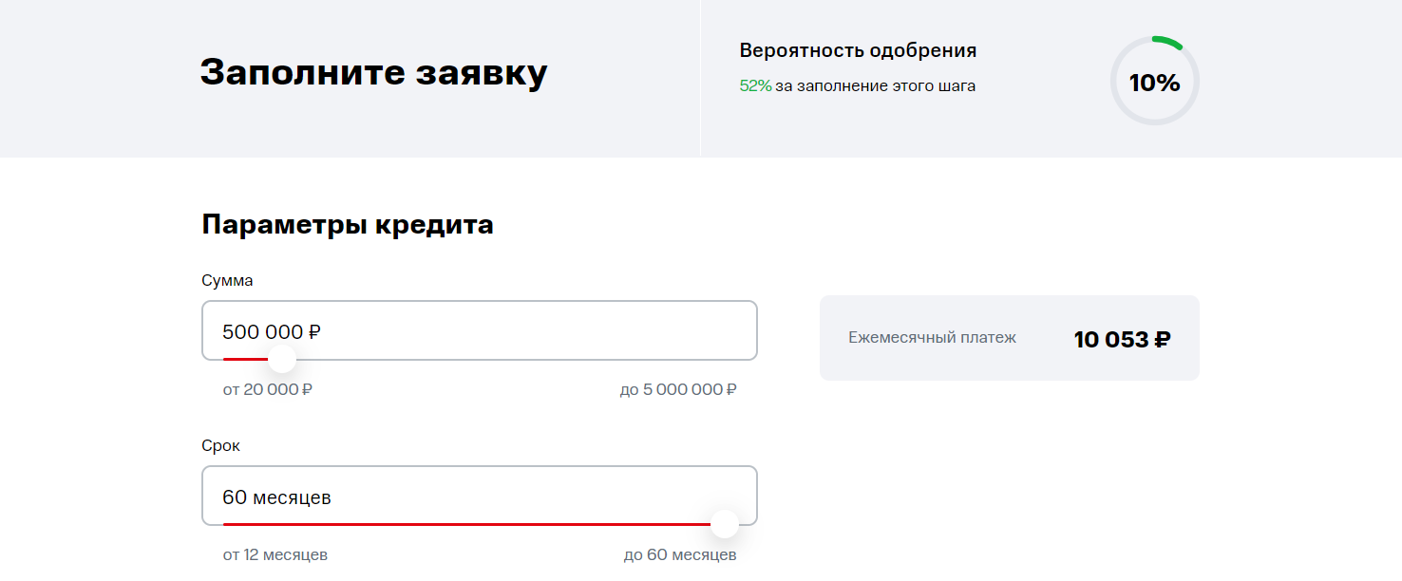Click the 10 053 ₽ monthly payment amount

(1122, 339)
